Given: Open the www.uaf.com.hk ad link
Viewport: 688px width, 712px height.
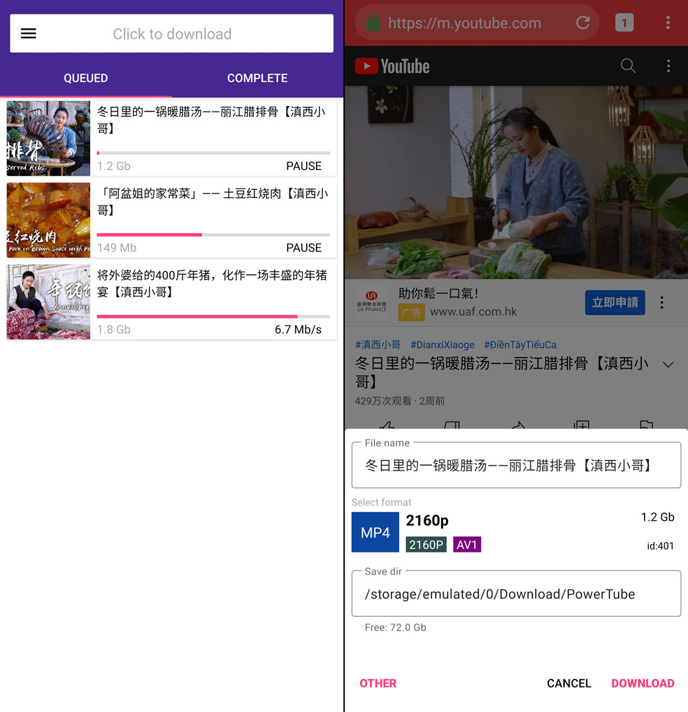Looking at the screenshot, I should point(473,312).
